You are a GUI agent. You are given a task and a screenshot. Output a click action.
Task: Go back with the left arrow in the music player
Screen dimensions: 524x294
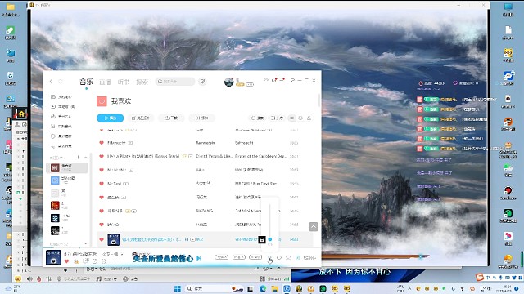coord(51,82)
